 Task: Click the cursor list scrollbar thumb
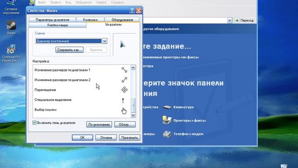point(133,105)
